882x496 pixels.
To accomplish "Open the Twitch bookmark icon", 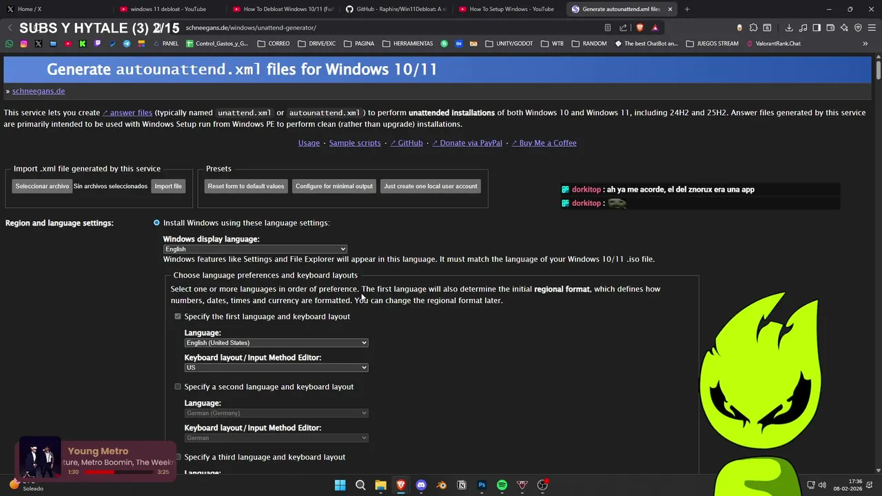I will point(97,43).
